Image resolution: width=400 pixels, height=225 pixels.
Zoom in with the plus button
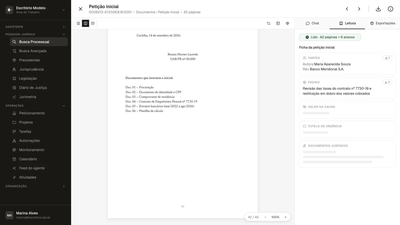(285, 217)
